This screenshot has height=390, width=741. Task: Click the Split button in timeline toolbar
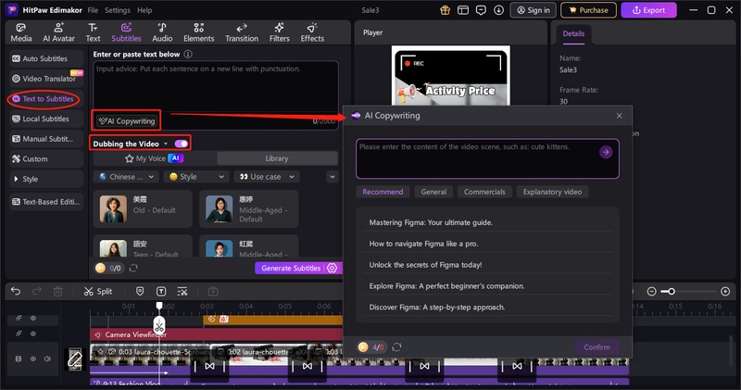tap(98, 291)
